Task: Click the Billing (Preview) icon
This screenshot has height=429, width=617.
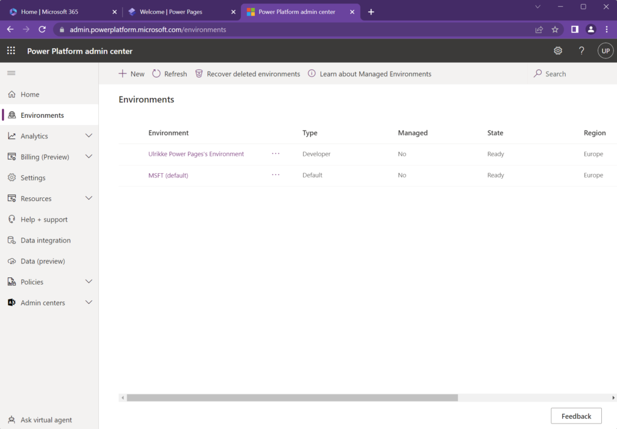Action: click(12, 157)
